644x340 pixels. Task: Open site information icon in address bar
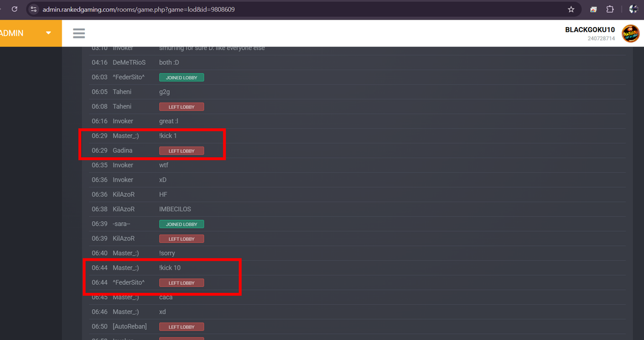point(34,9)
